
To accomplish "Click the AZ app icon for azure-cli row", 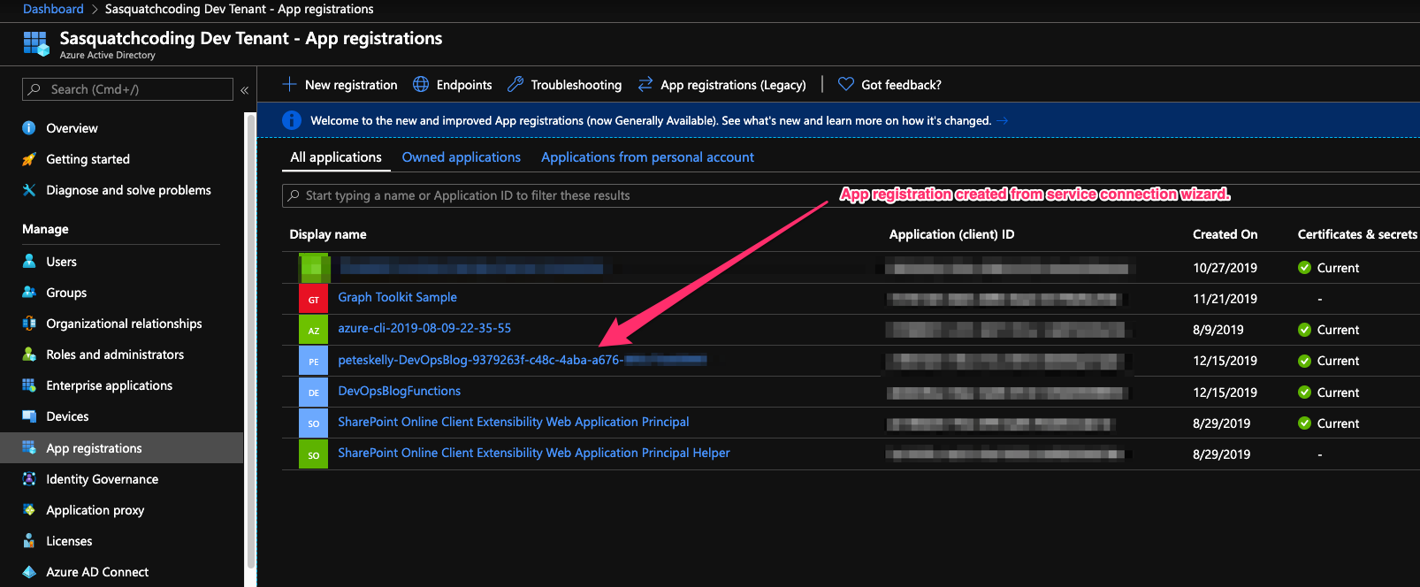I will (313, 330).
